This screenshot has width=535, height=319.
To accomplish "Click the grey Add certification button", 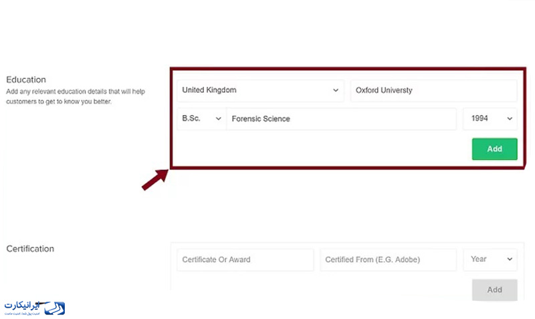I will [x=495, y=290].
